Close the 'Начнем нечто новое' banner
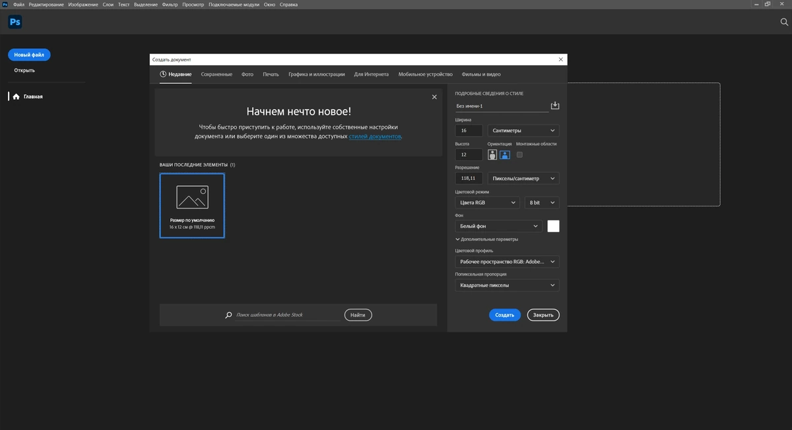Image resolution: width=792 pixels, height=430 pixels. point(434,97)
